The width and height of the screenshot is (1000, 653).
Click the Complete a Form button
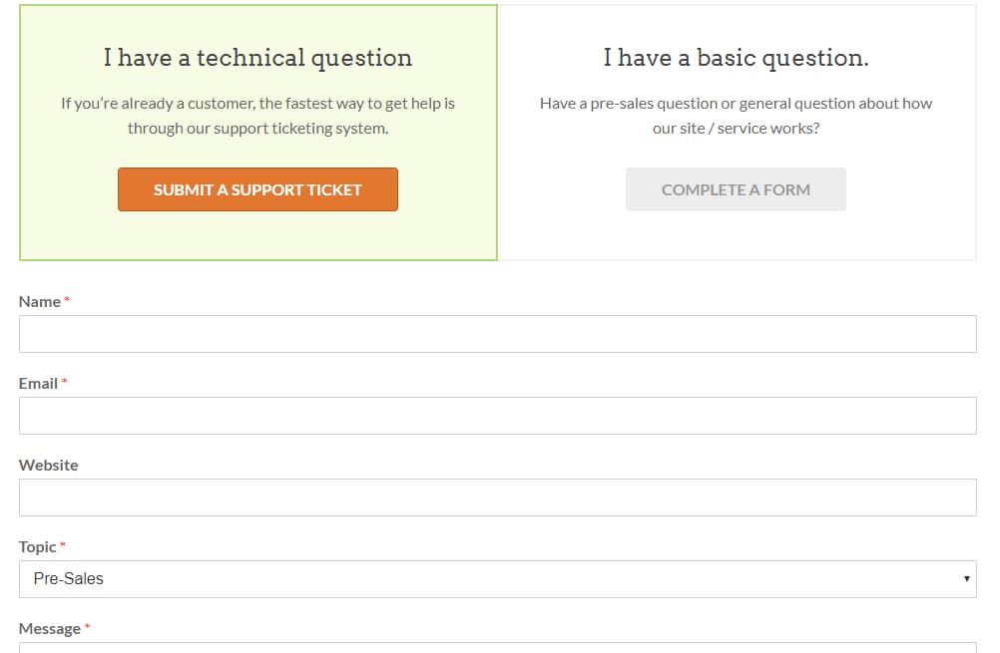tap(736, 188)
